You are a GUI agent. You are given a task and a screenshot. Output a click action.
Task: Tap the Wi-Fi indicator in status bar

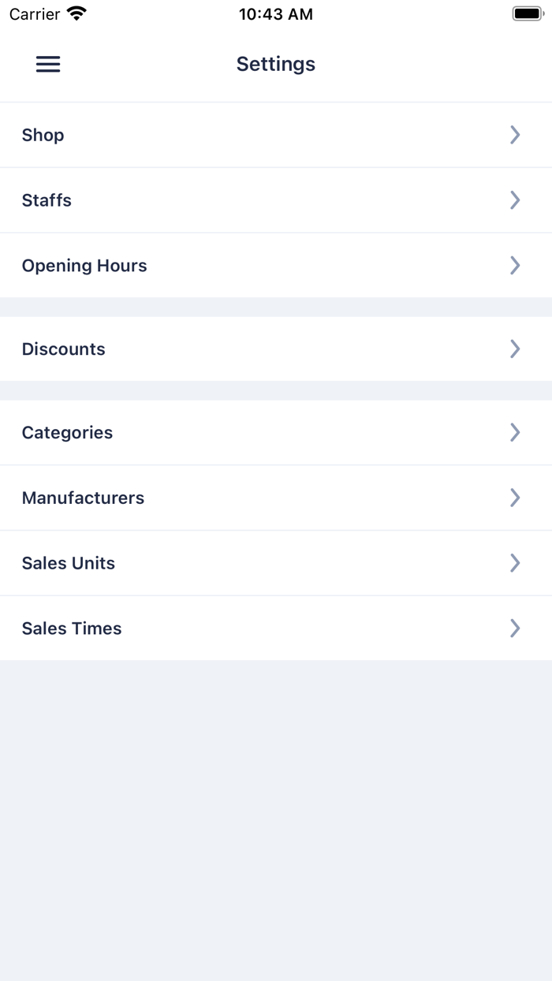click(x=75, y=13)
